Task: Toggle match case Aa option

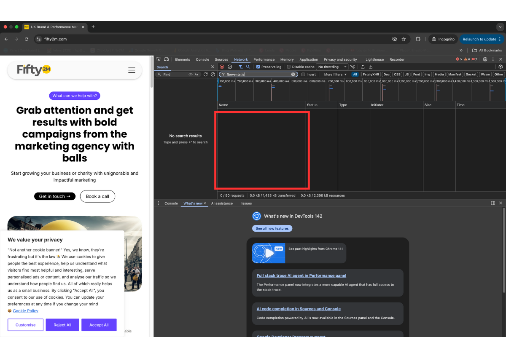Action: pyautogui.click(x=196, y=74)
